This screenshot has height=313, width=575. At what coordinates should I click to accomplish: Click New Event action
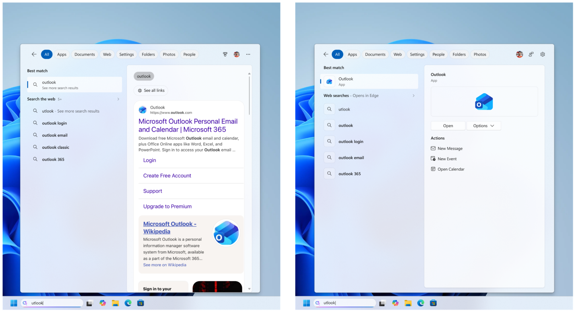click(444, 159)
